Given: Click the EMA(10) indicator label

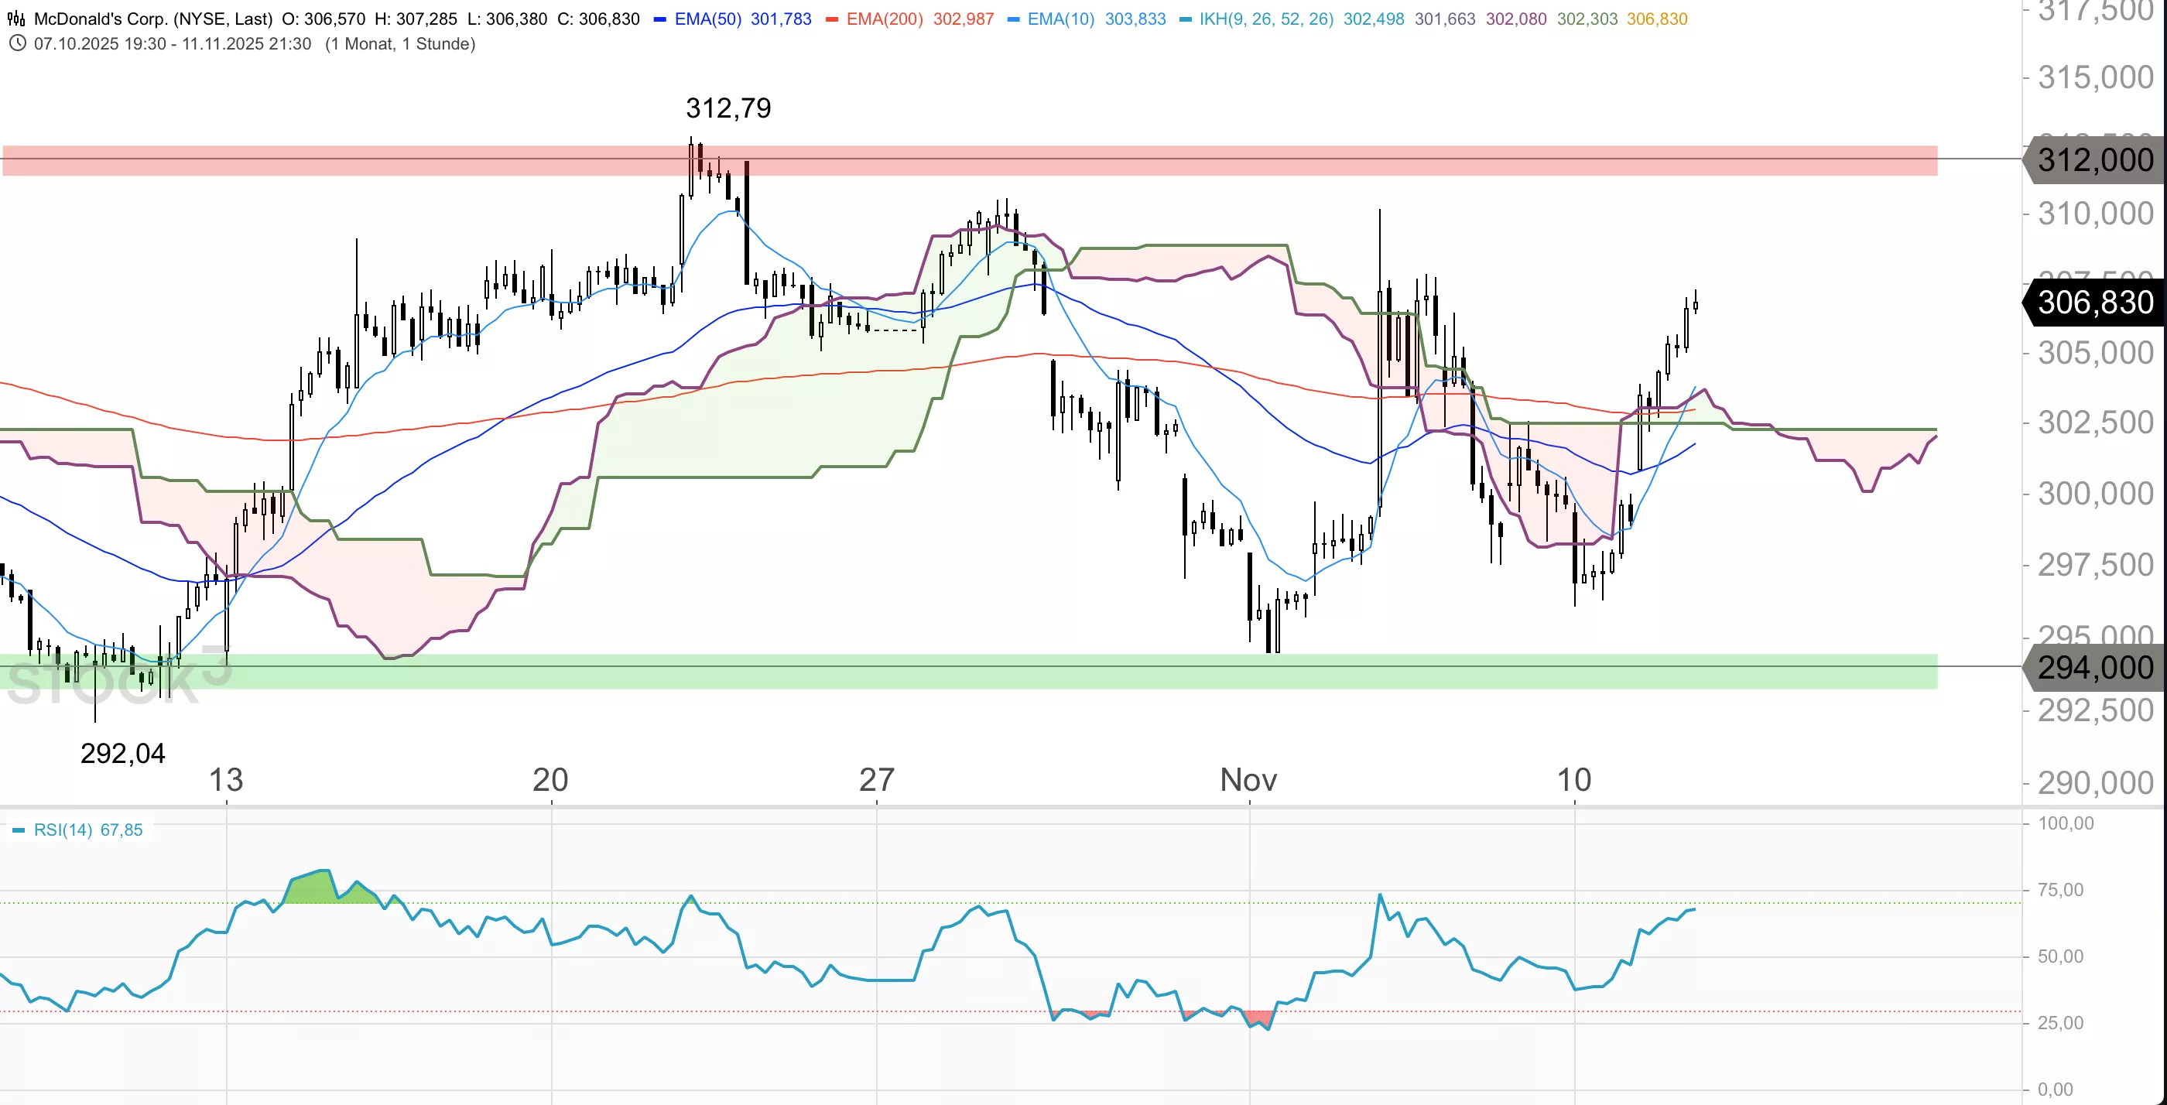Looking at the screenshot, I should point(1061,19).
